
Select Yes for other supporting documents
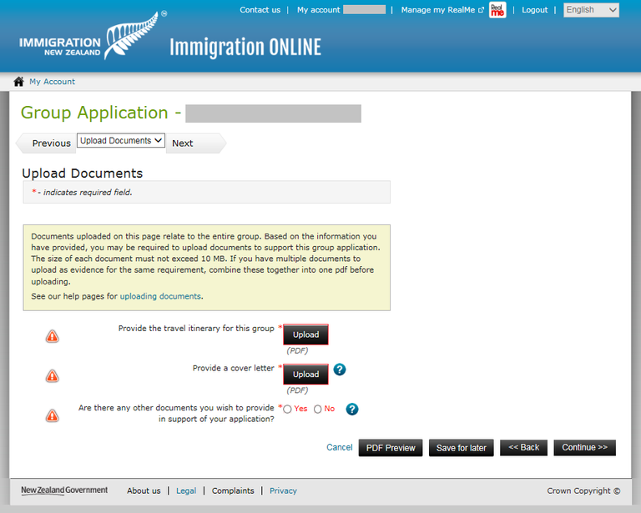(x=288, y=410)
